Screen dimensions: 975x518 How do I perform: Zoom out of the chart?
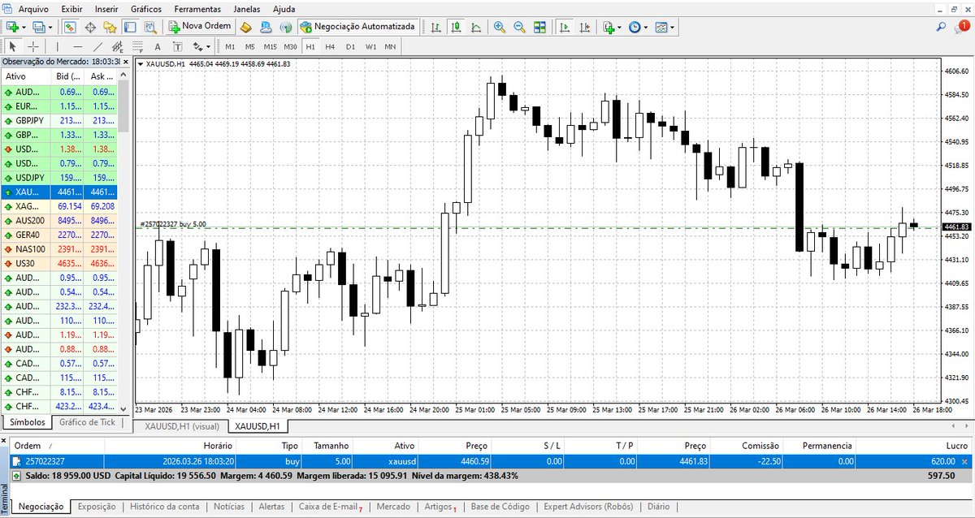[519, 27]
